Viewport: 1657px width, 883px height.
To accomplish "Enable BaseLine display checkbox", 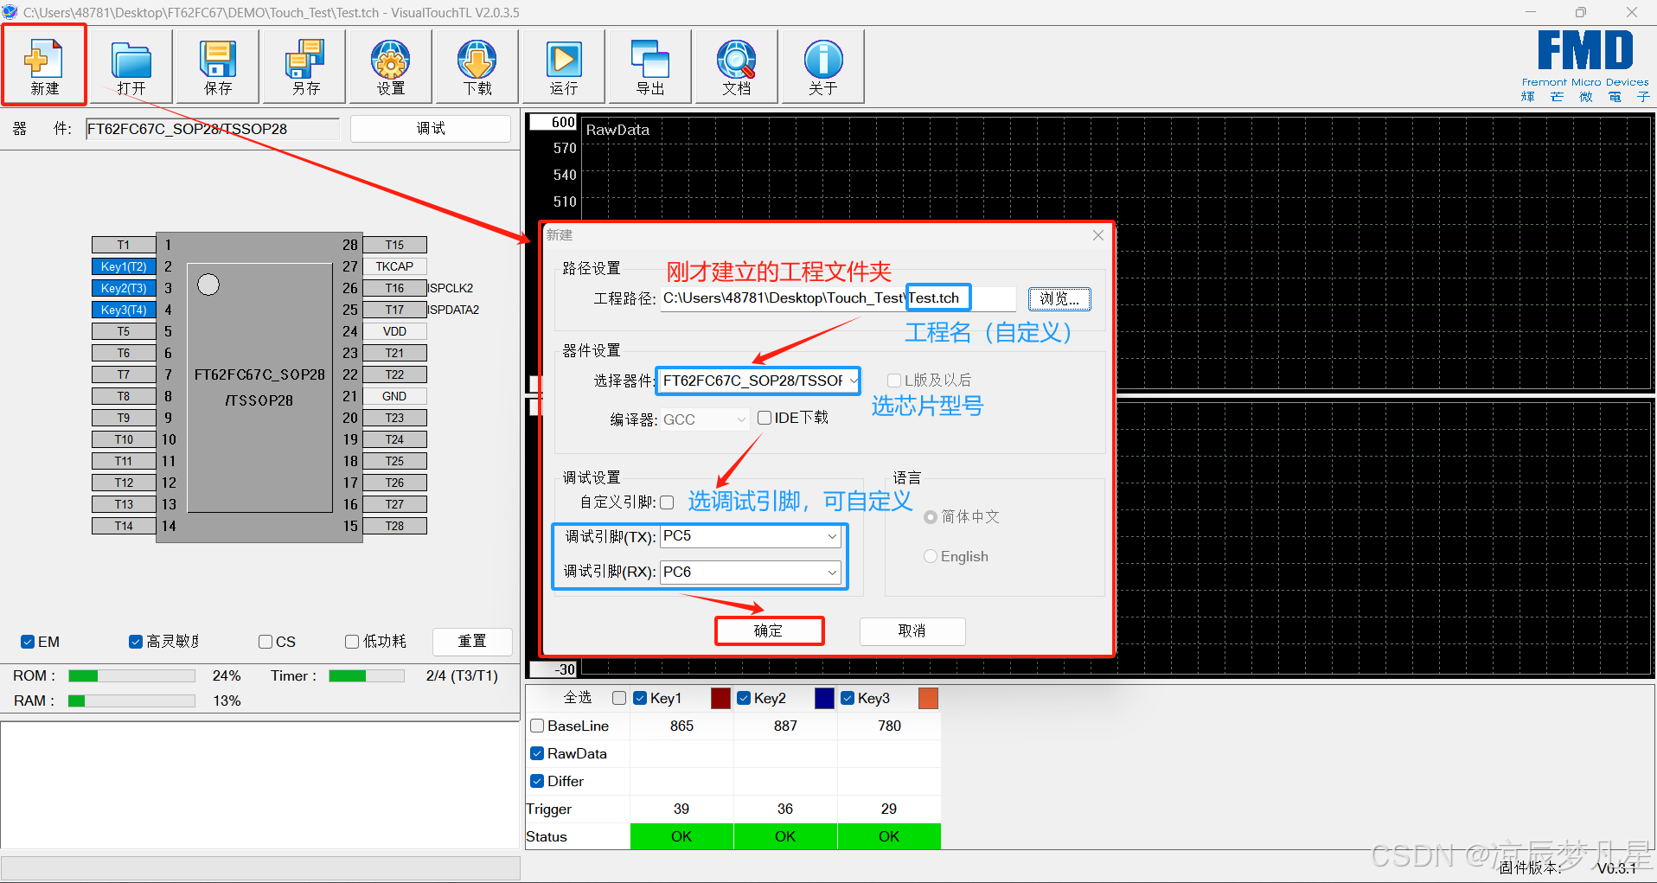I will 537,726.
